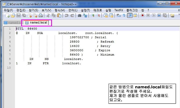180x108 pixels.
Task: Save the current file with the floppy disk icon
Action: pyautogui.click(x=18, y=15)
